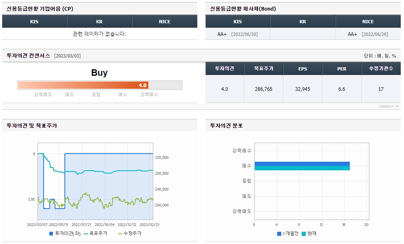Click the 320,000 right axis value
The width and height of the screenshot is (404, 244).
click(x=162, y=158)
